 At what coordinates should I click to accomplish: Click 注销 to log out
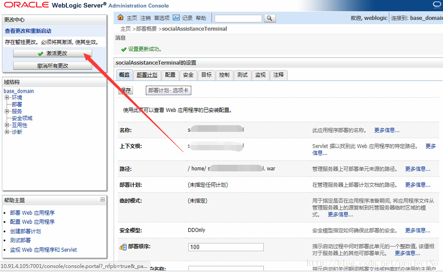click(x=145, y=18)
